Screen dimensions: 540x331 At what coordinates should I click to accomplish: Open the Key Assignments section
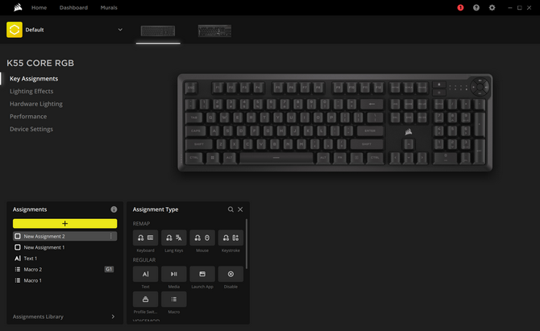coord(34,79)
